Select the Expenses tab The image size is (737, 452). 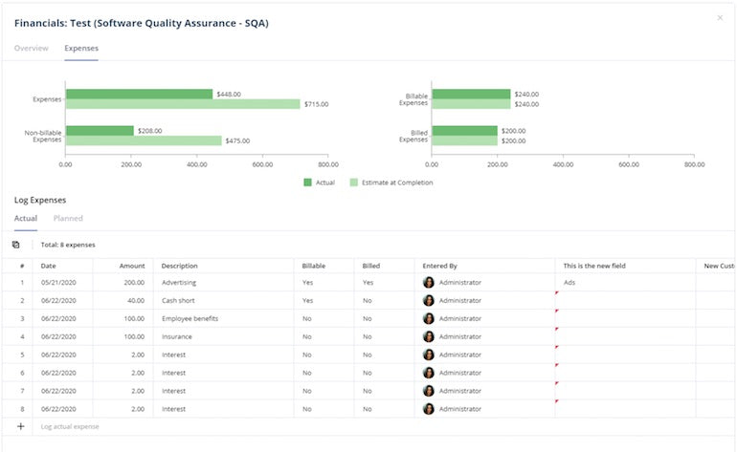pyautogui.click(x=81, y=48)
